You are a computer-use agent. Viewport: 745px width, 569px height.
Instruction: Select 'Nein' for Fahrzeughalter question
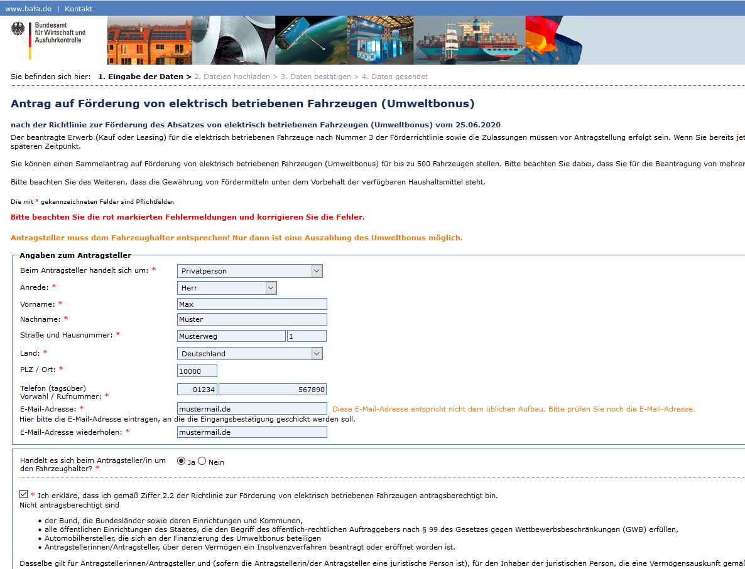(x=202, y=461)
